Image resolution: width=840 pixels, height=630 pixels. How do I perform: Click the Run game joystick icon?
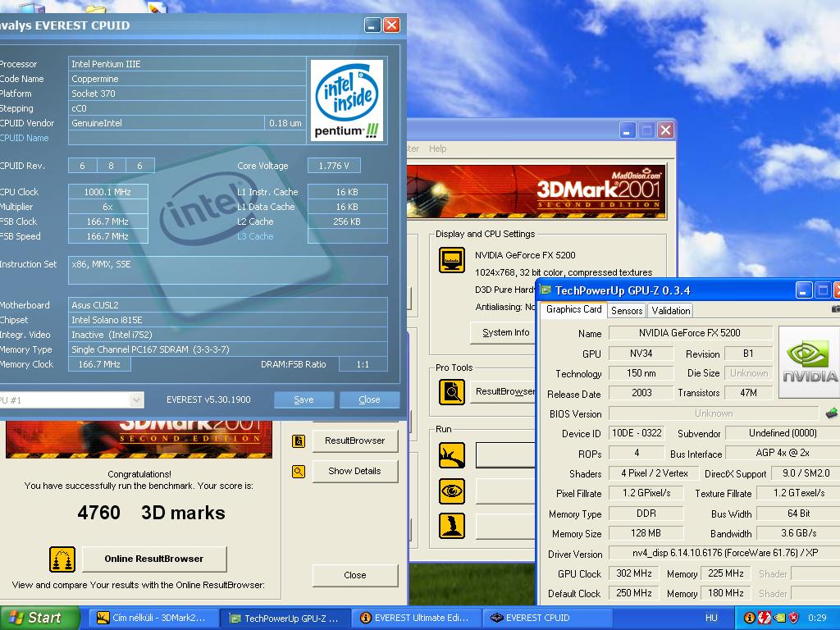452,526
